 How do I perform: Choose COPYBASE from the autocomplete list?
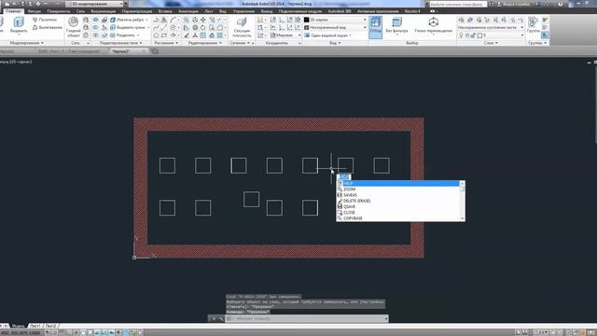pyautogui.click(x=398, y=218)
